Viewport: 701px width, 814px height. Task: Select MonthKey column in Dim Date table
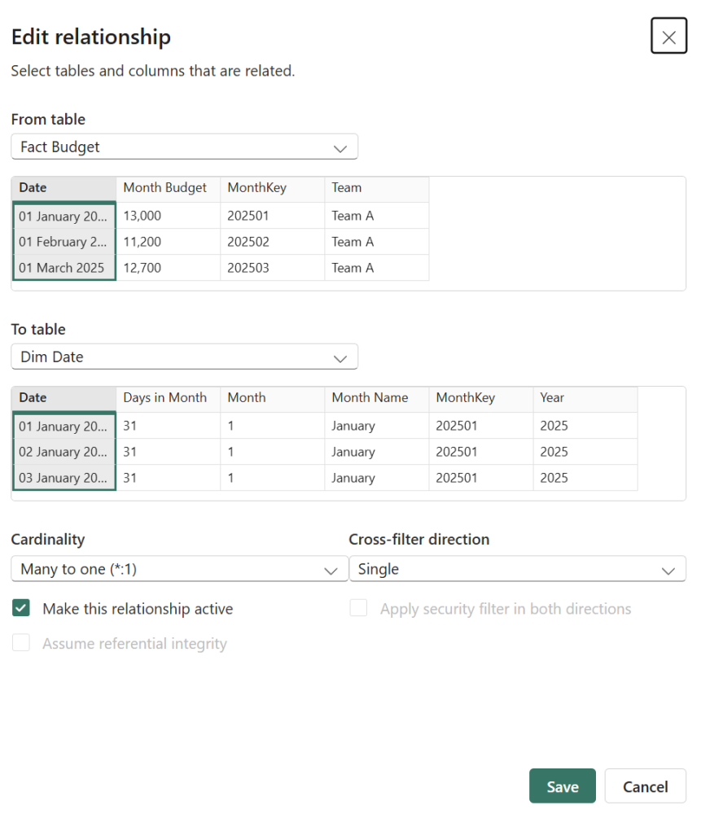point(481,398)
